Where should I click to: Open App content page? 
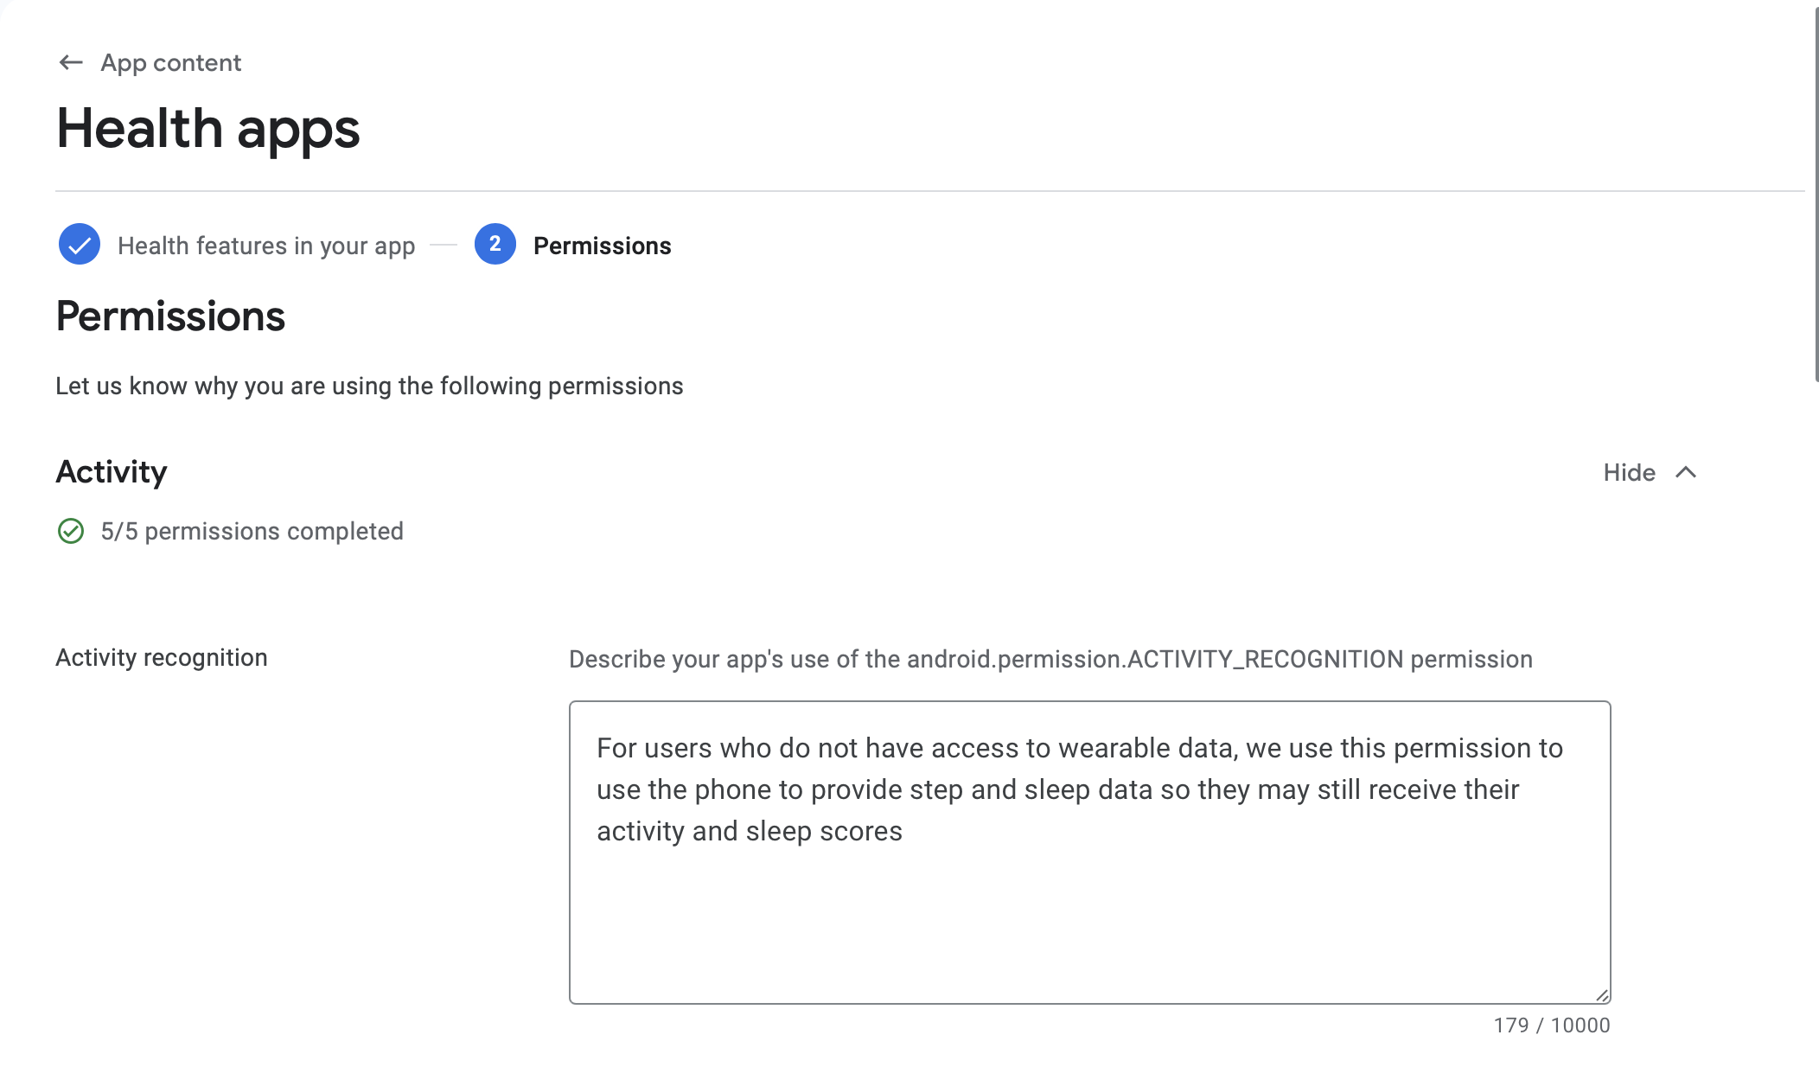tap(170, 61)
